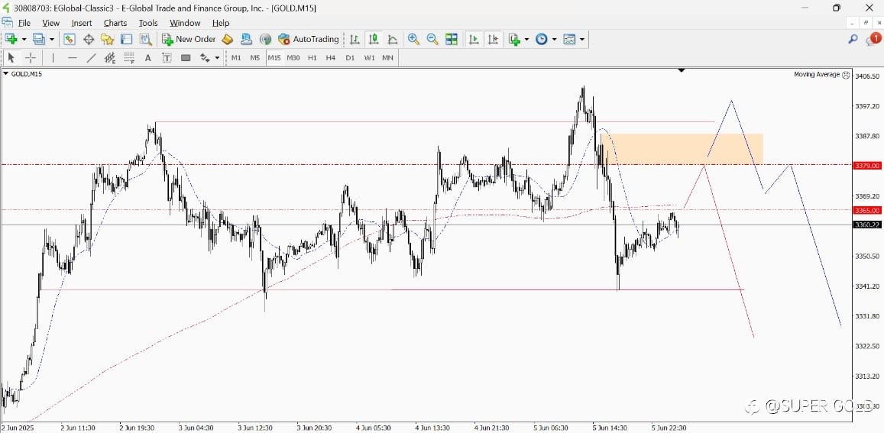Expand the New Chart dropdown arrow
The height and width of the screenshot is (433, 884).
click(x=24, y=39)
